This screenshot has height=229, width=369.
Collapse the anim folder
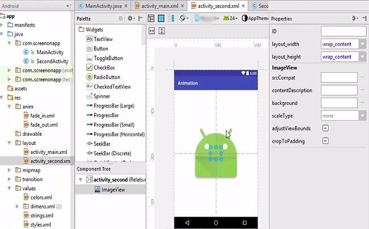pyautogui.click(x=10, y=106)
